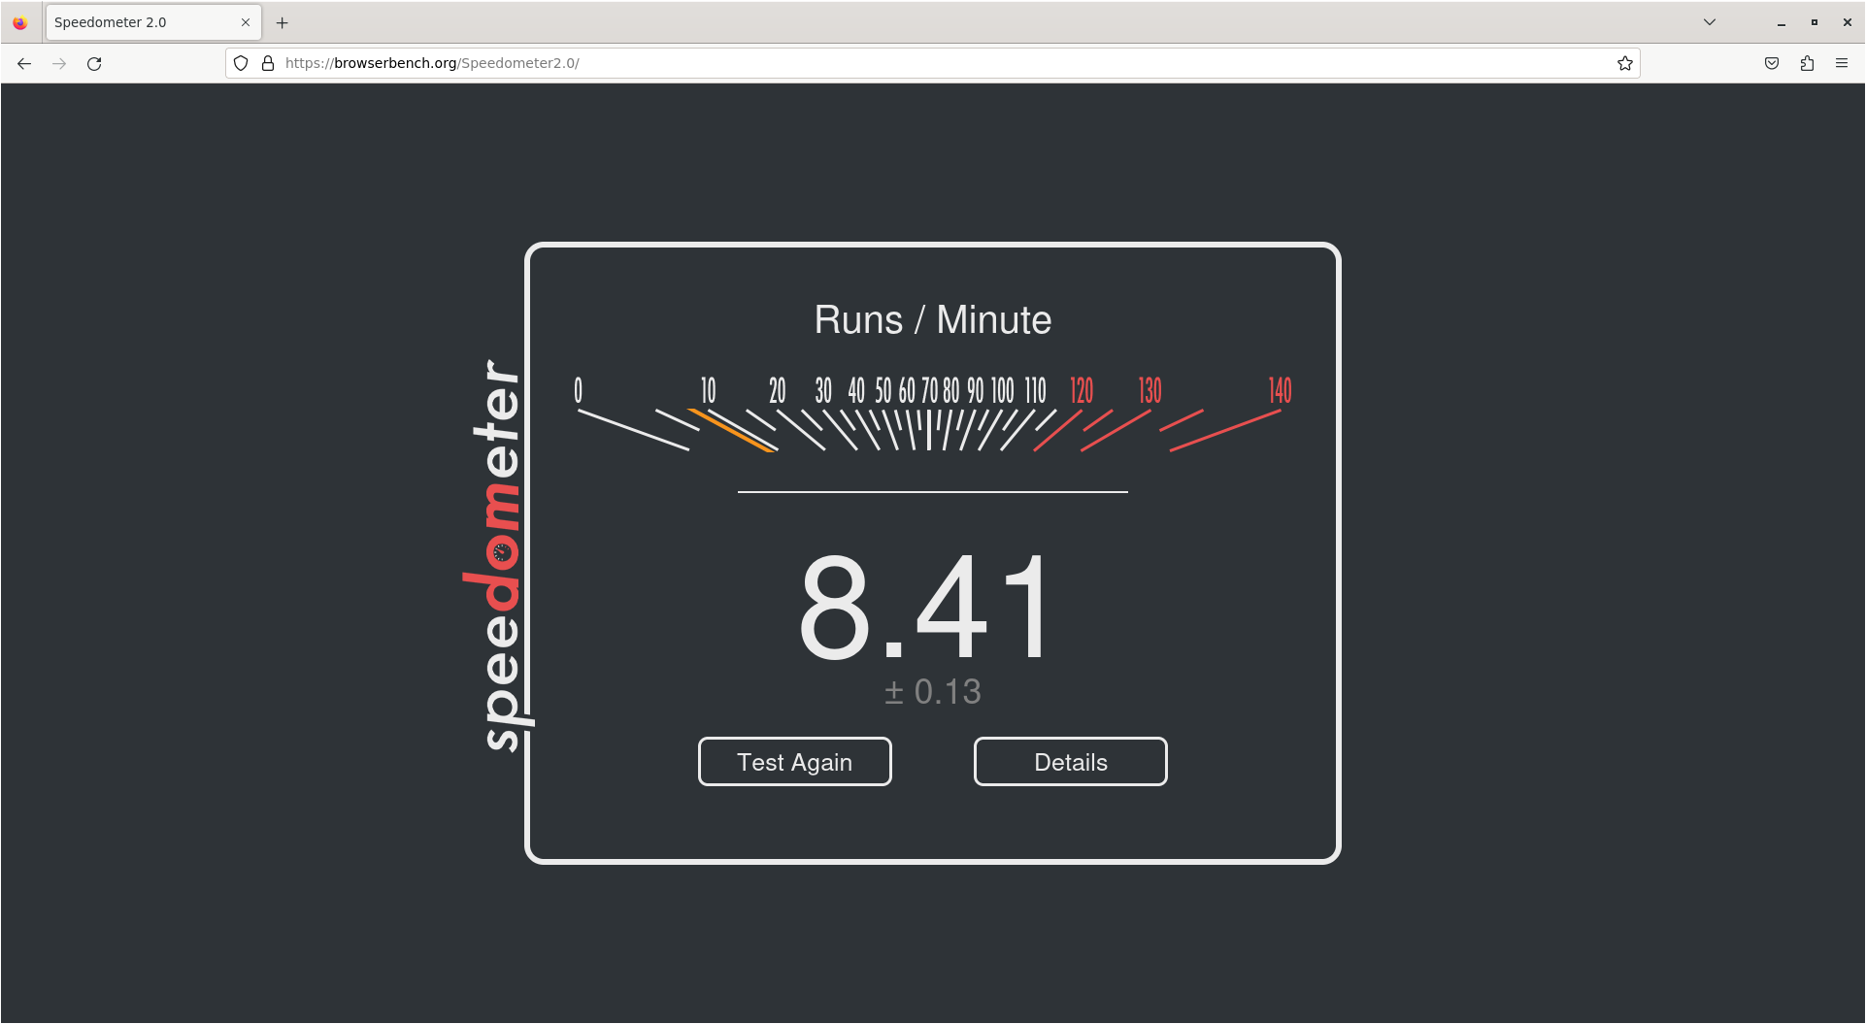This screenshot has height=1024, width=1866.
Task: Bookmark this page with star
Action: pos(1625,63)
